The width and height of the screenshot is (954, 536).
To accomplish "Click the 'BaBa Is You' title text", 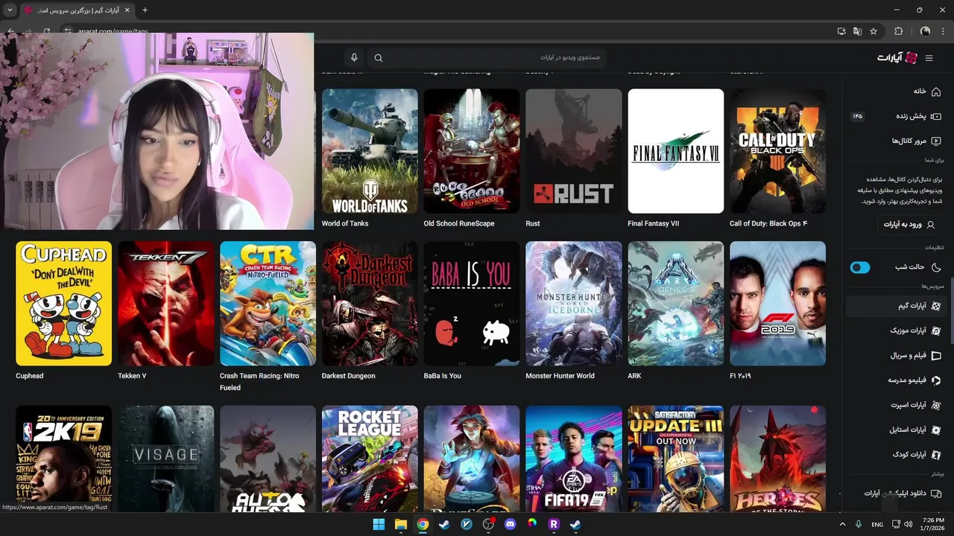I will (443, 376).
